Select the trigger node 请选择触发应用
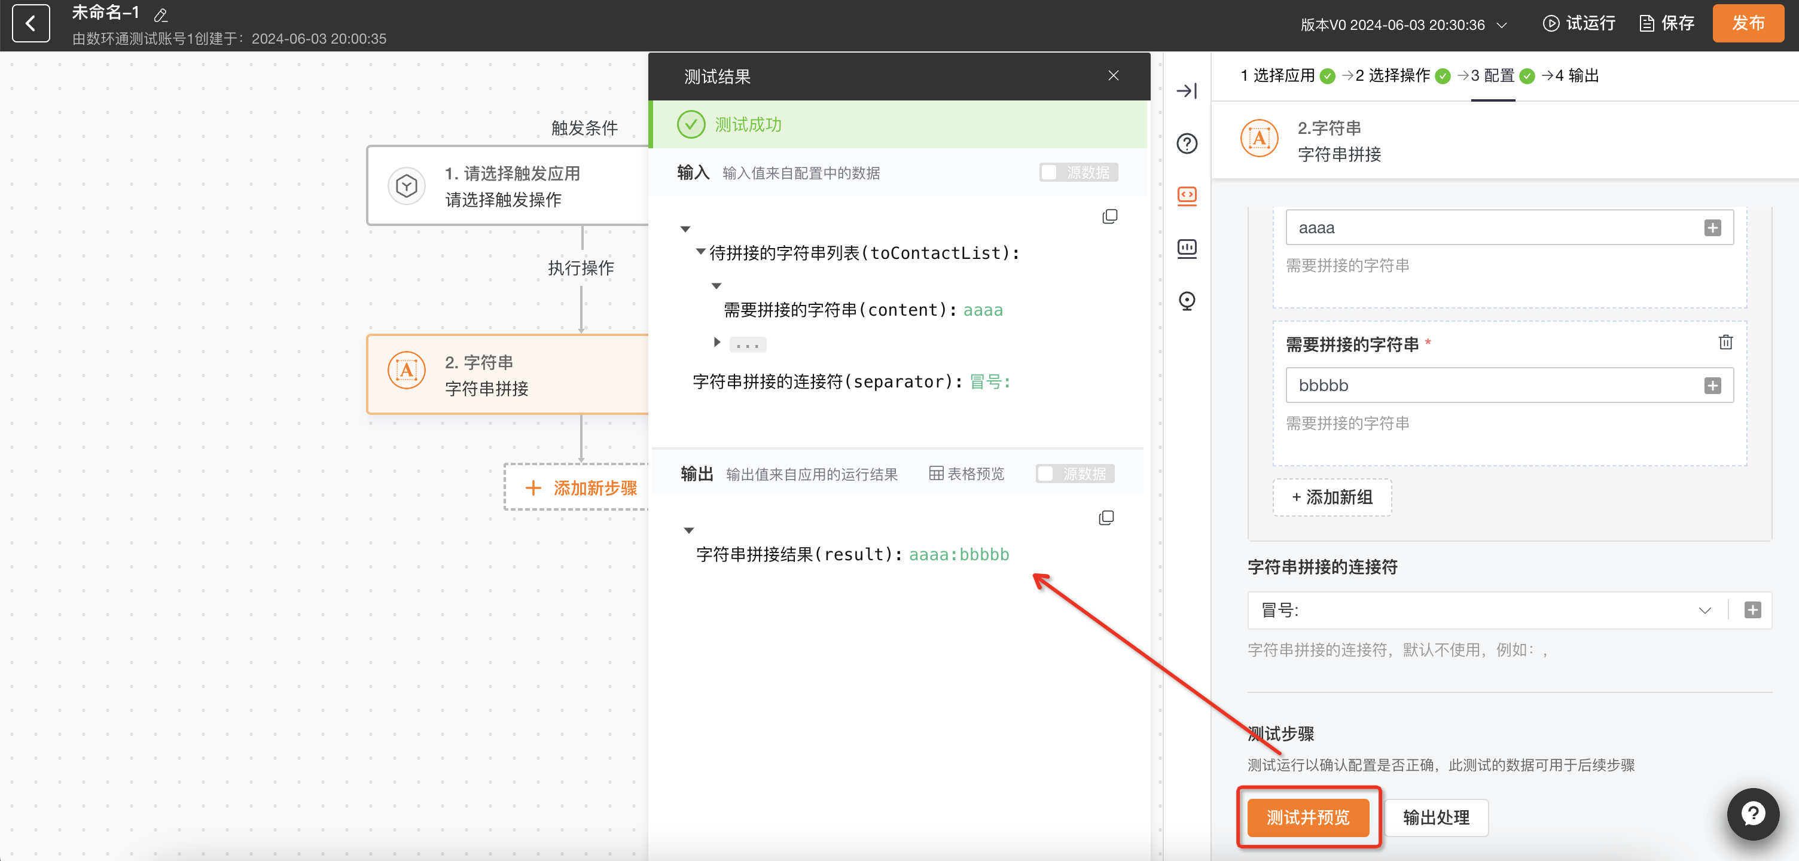 tap(508, 186)
